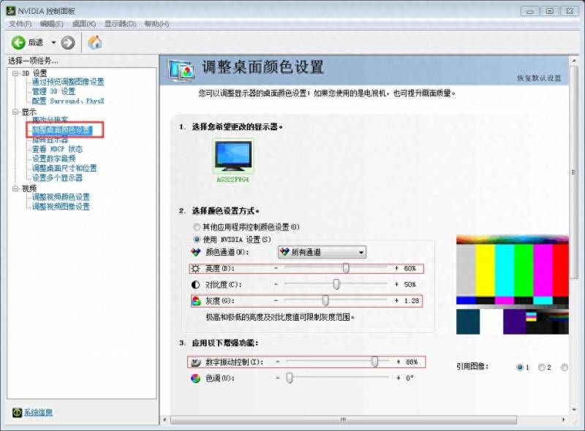Choose reference image 2 radio button
Image resolution: width=585 pixels, height=431 pixels.
point(542,367)
